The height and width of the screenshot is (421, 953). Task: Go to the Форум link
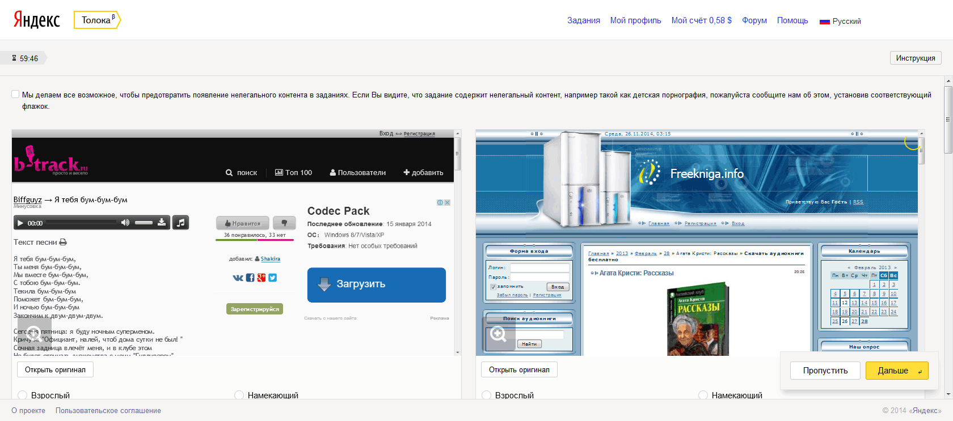click(754, 20)
